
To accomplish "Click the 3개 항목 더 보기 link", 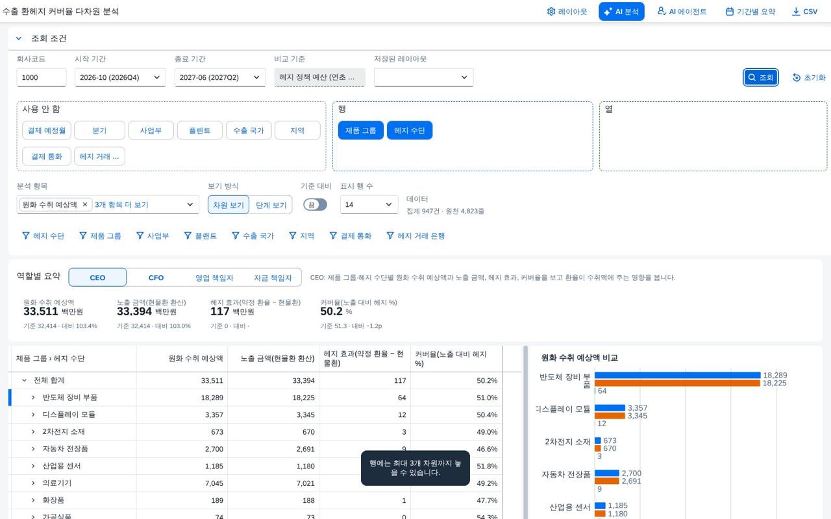I will pyautogui.click(x=121, y=204).
